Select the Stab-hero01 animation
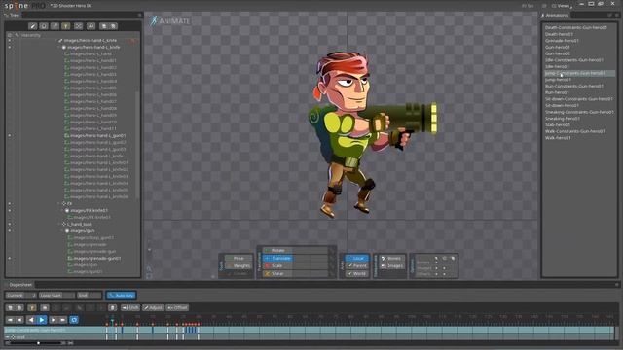The image size is (623, 350). [558, 124]
